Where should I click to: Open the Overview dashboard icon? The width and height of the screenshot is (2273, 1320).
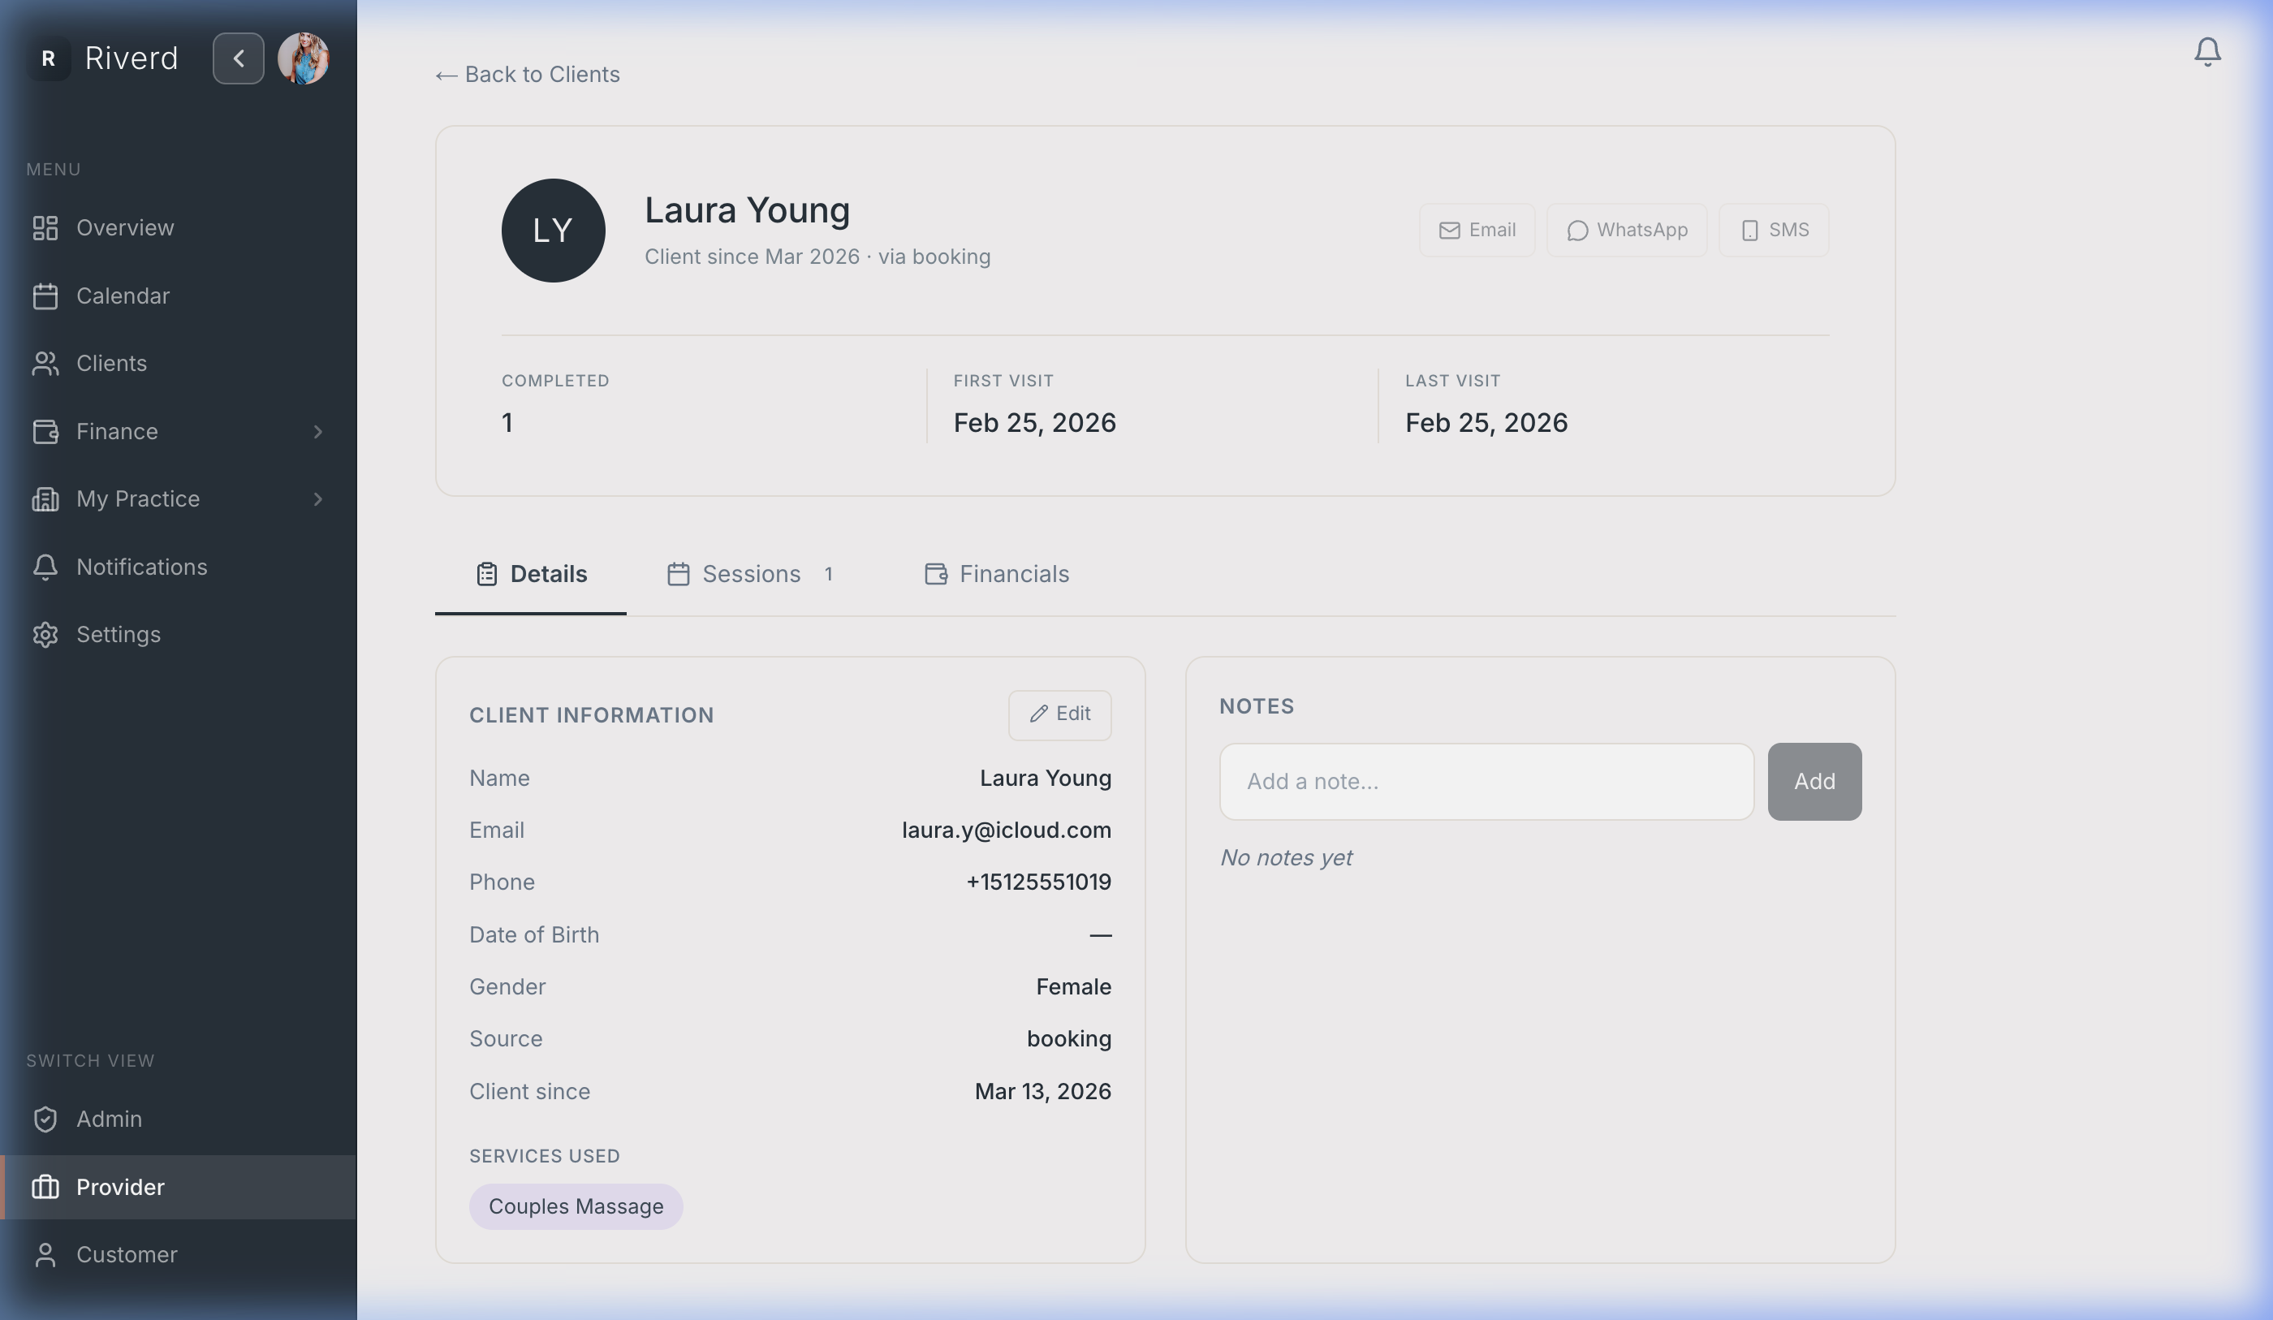(46, 229)
